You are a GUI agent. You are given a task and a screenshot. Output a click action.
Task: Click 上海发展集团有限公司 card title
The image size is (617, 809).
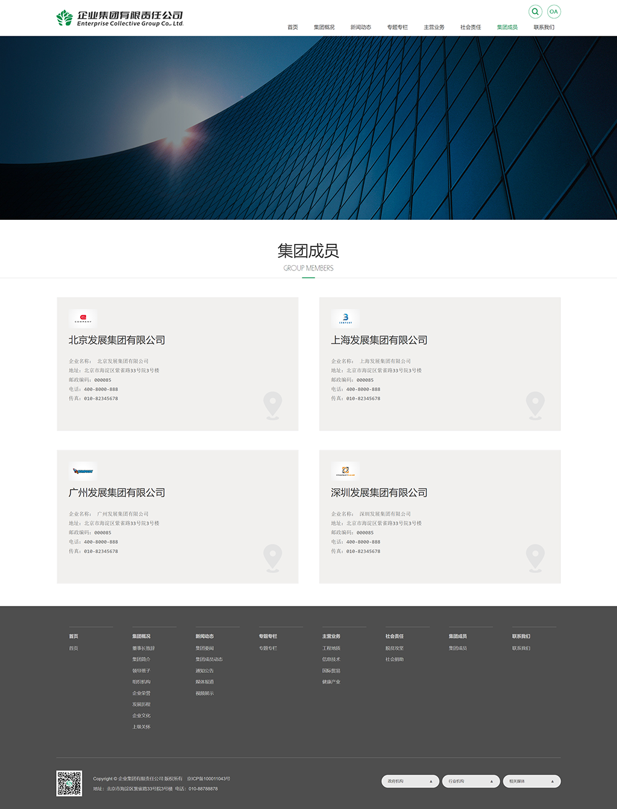pyautogui.click(x=379, y=340)
